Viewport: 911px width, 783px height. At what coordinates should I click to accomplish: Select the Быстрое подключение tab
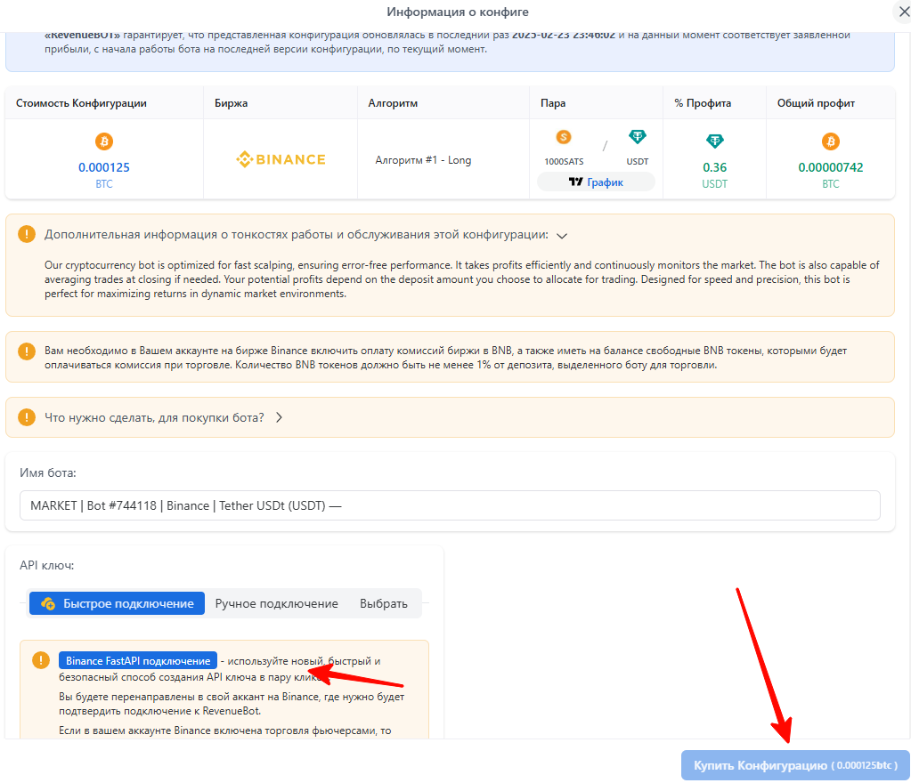tap(117, 603)
